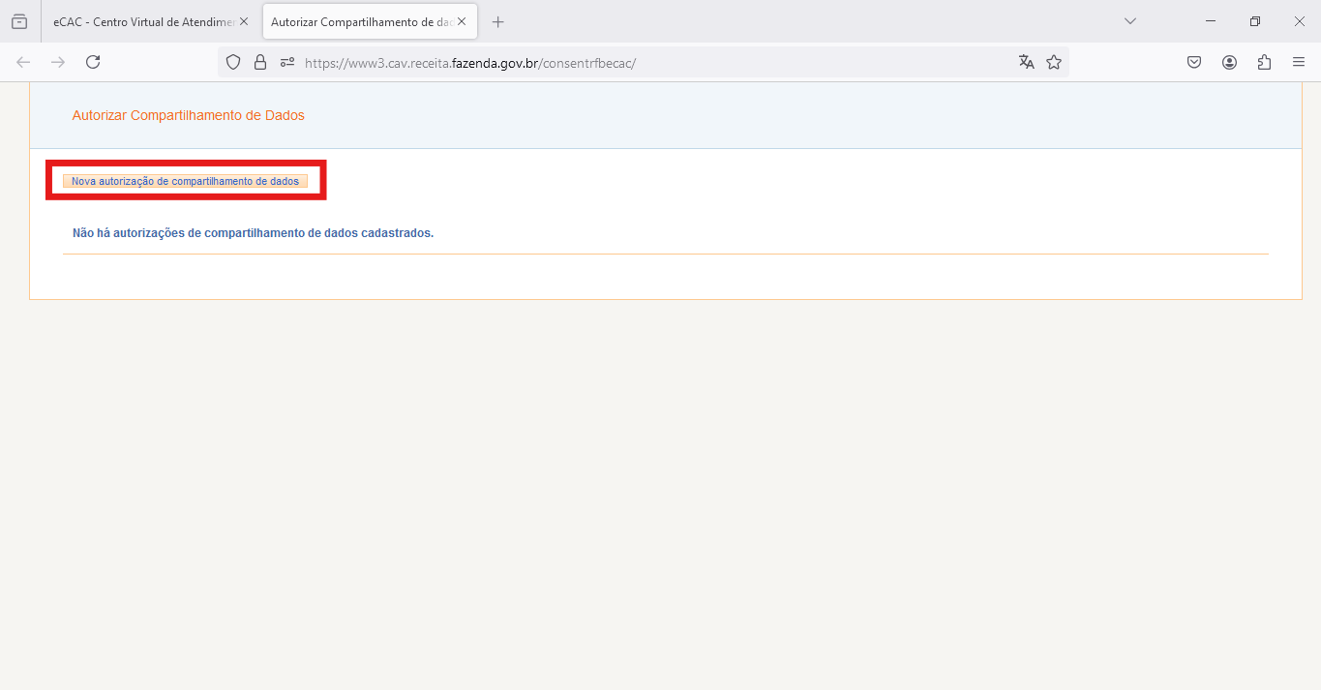This screenshot has height=690, width=1321.
Task: Translate this page via translate icon
Action: click(x=1027, y=62)
